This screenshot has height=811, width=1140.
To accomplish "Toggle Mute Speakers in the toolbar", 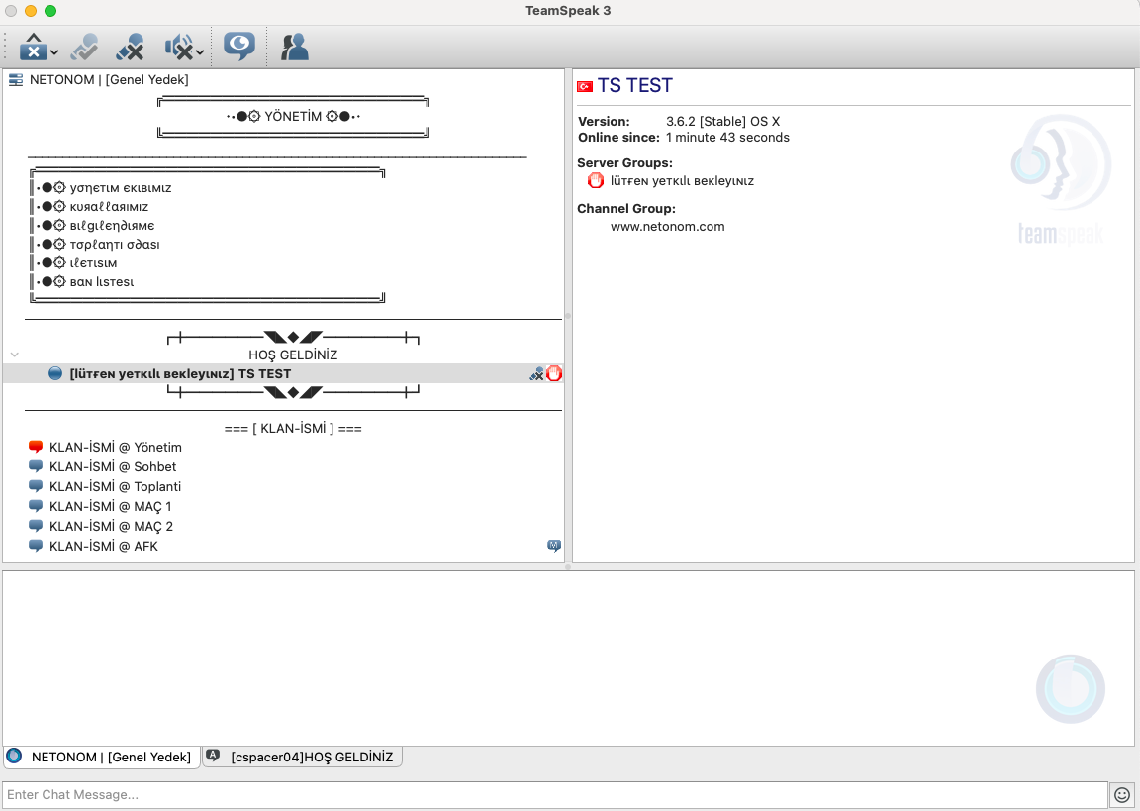I will click(178, 47).
